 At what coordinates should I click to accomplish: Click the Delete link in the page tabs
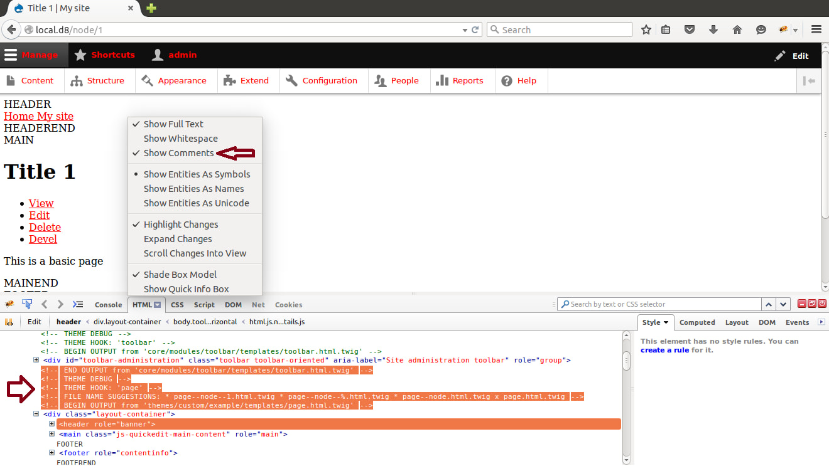click(45, 227)
